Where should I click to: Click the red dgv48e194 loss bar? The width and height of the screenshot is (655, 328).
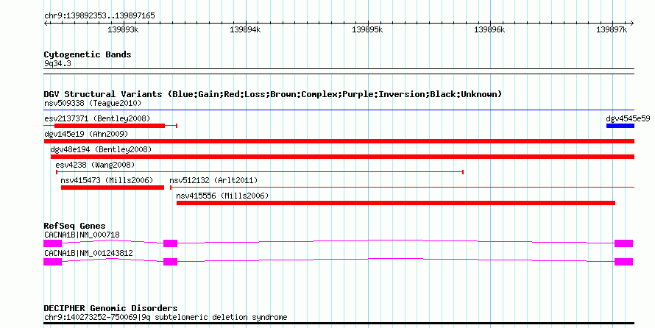point(342,157)
